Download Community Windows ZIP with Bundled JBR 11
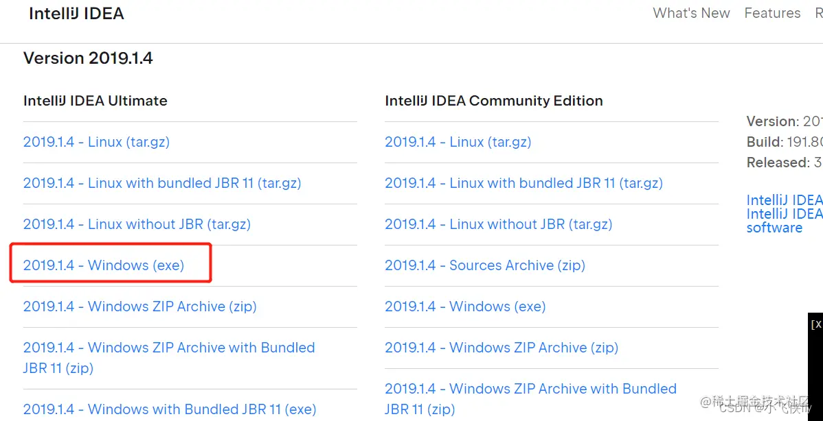Viewport: 823px width, 421px height. coord(530,398)
